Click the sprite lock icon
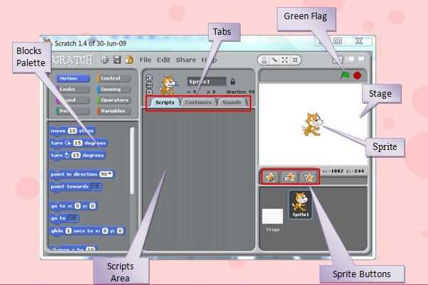The height and width of the screenshot is (285, 428). tap(233, 82)
